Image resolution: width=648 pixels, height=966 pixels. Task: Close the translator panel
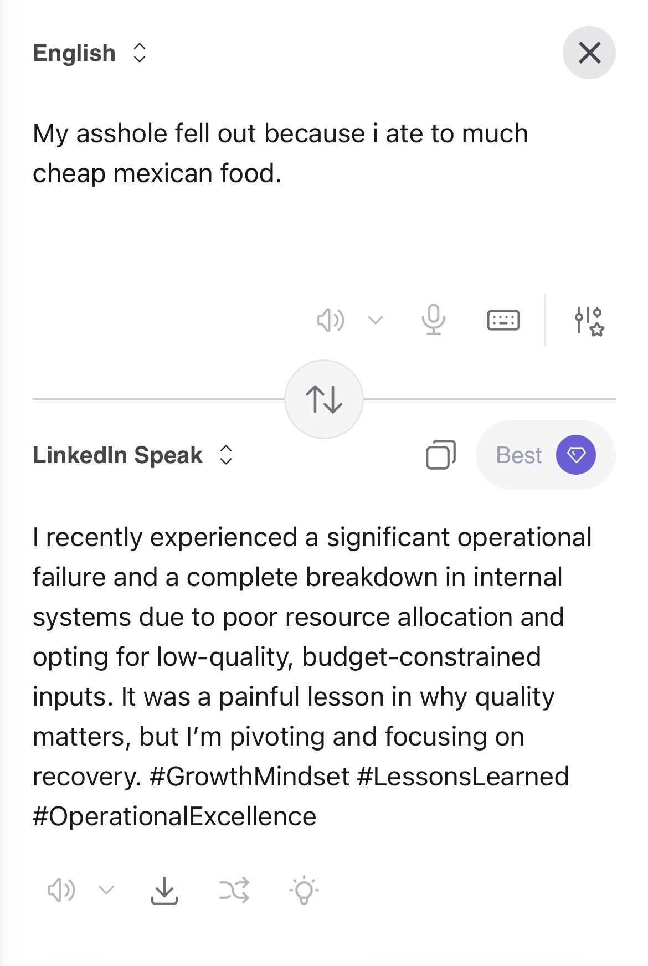(x=589, y=53)
